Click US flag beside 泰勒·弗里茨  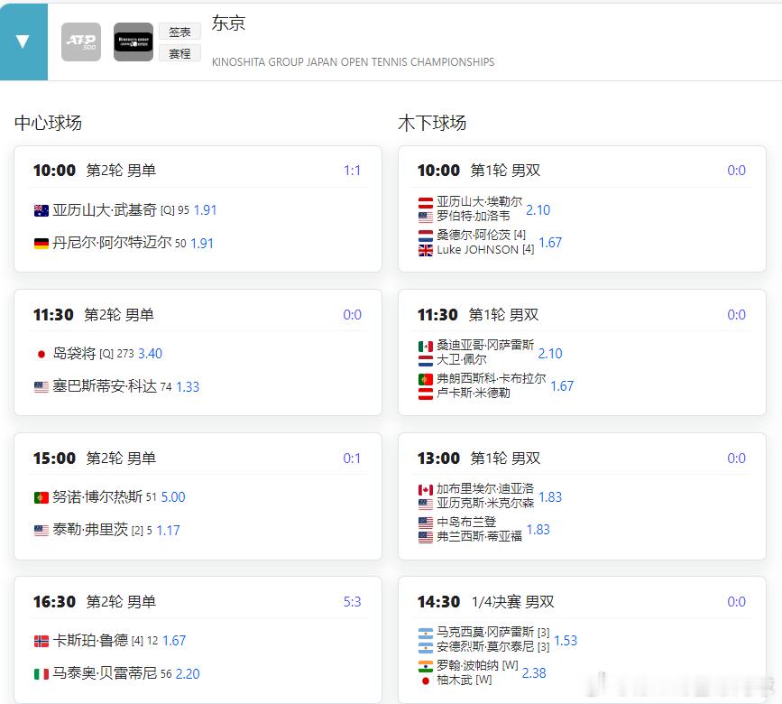(41, 531)
